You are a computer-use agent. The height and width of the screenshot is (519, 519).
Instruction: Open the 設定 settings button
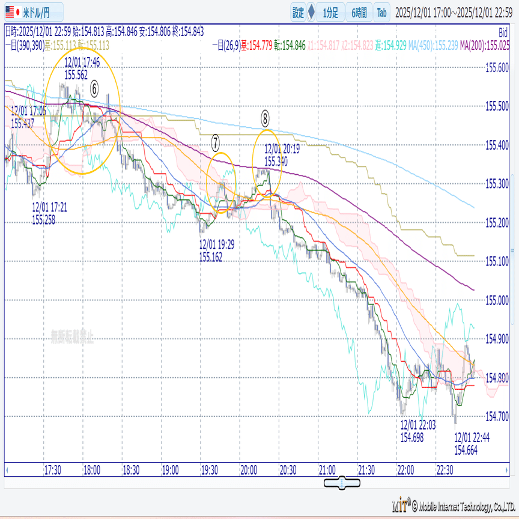click(x=298, y=13)
